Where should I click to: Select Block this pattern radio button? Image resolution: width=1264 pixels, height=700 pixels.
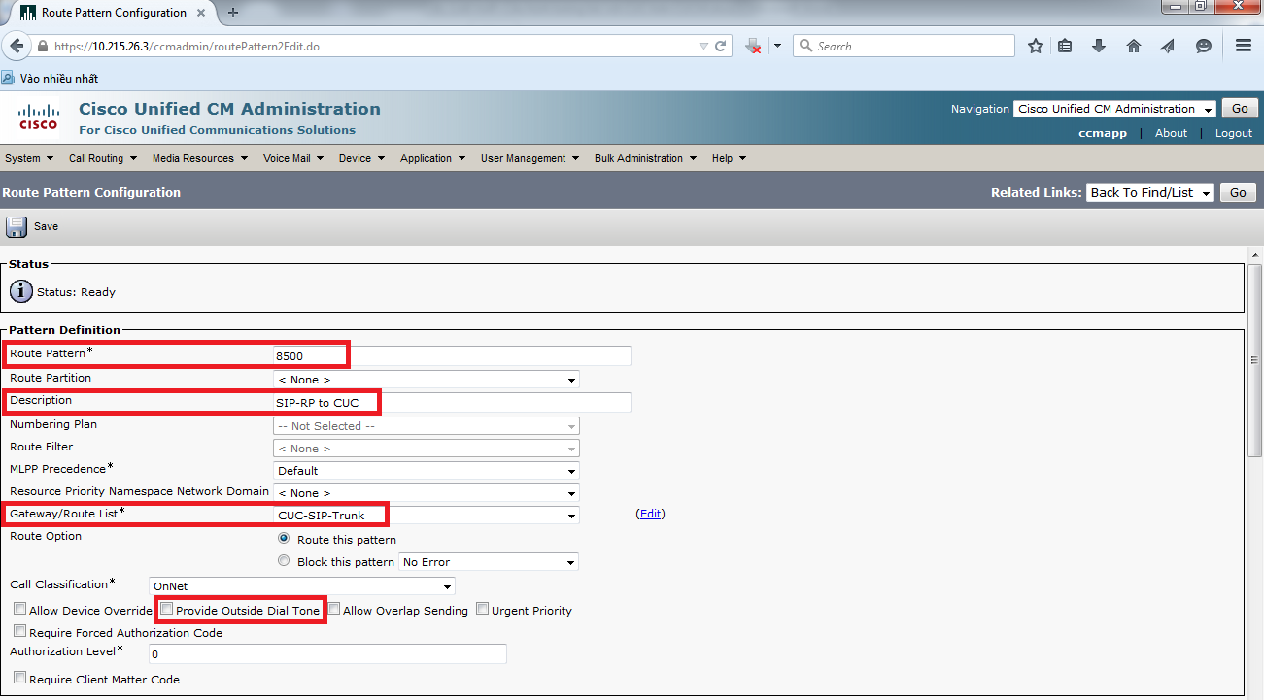tap(284, 560)
